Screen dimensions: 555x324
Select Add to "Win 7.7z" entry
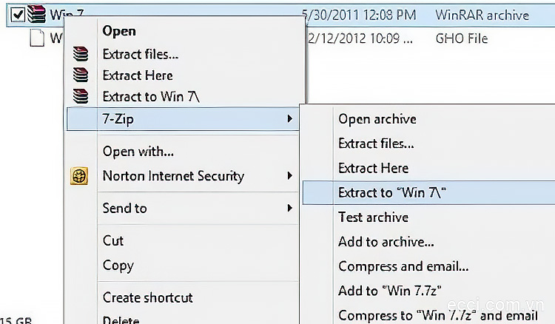pos(390,291)
